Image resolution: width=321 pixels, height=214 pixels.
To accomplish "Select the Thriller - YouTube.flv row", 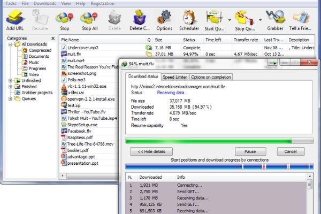I will [x=90, y=112].
